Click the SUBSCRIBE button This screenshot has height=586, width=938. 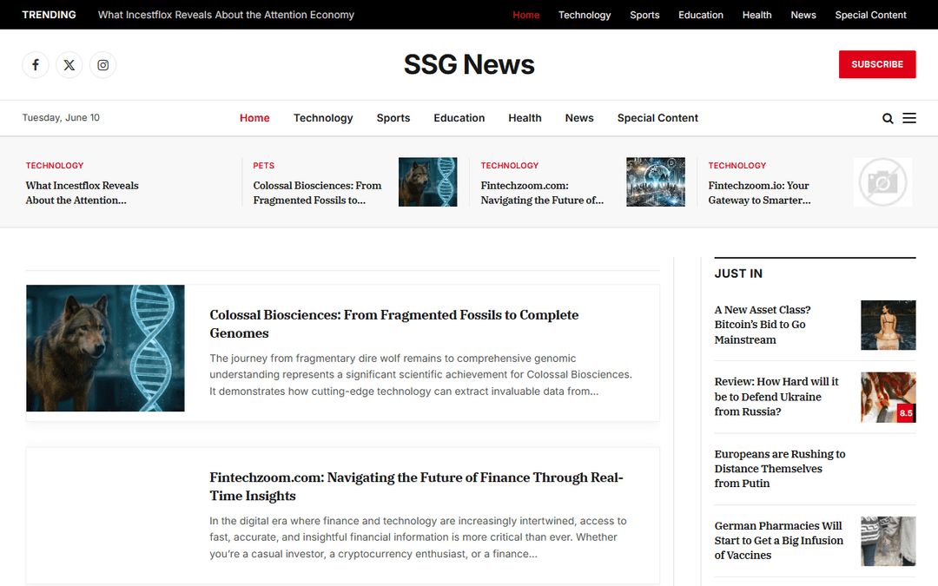coord(877,64)
